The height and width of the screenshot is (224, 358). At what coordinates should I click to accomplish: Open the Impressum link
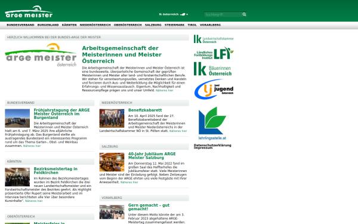203,148
